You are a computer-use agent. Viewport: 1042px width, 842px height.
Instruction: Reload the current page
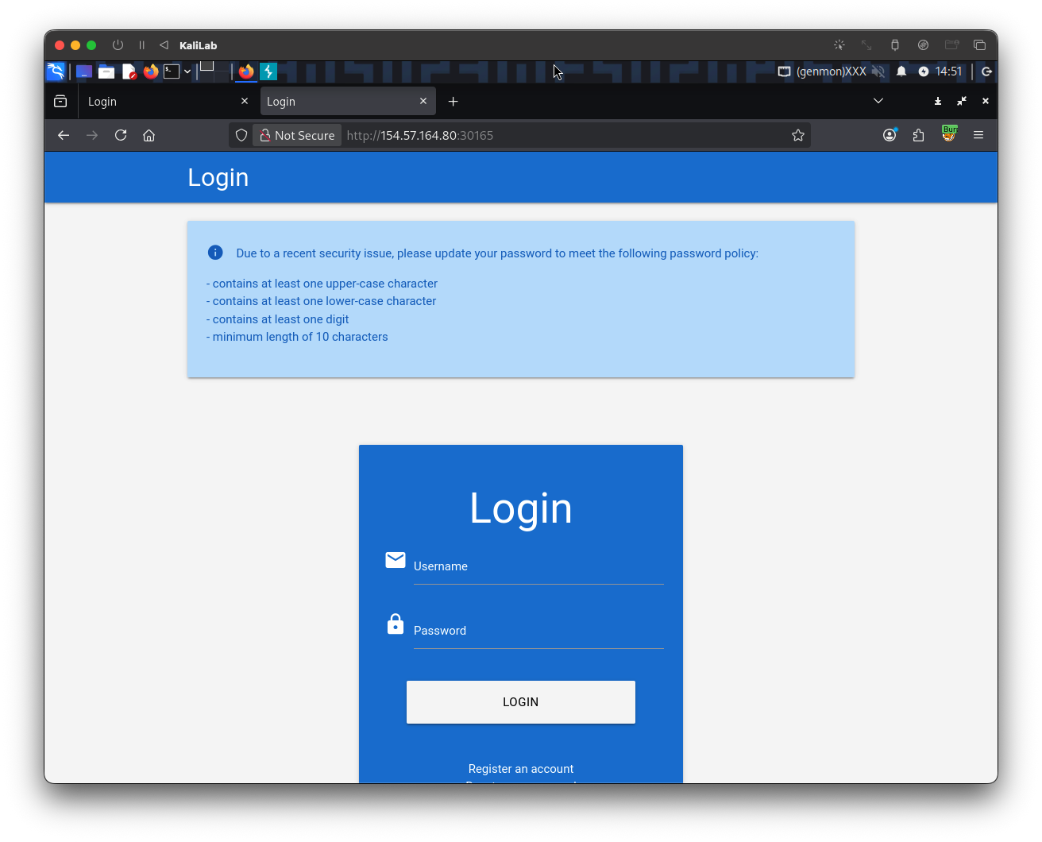click(121, 135)
